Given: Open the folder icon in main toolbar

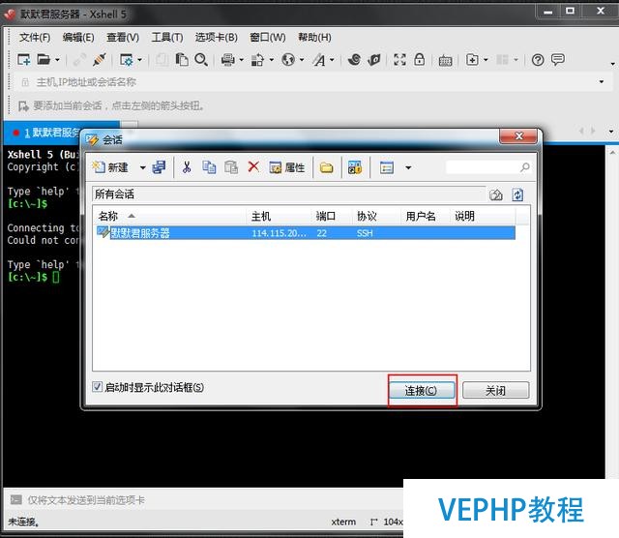Looking at the screenshot, I should tap(44, 60).
